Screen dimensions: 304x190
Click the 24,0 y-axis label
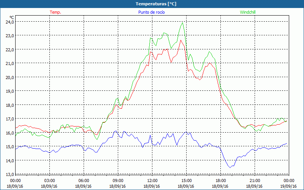pyautogui.click(x=10, y=22)
